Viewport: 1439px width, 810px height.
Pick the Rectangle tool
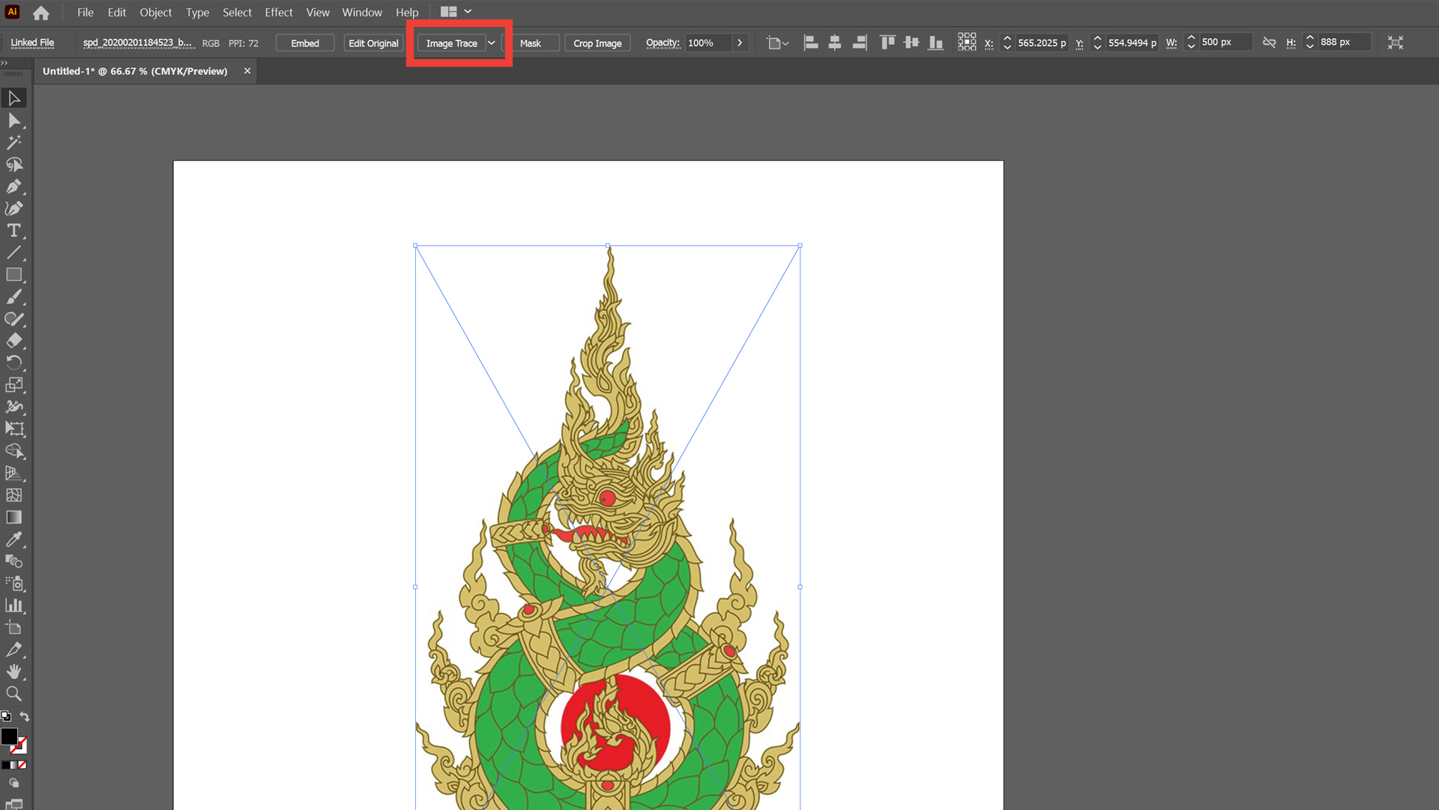(x=13, y=275)
